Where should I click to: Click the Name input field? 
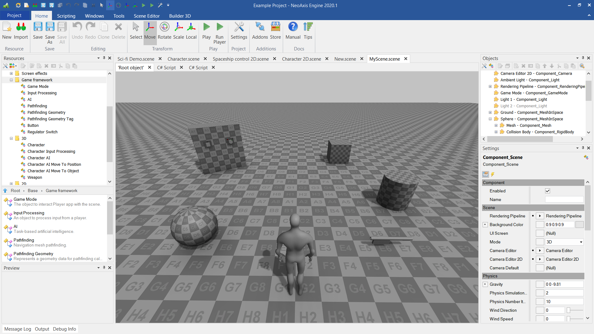pyautogui.click(x=564, y=199)
